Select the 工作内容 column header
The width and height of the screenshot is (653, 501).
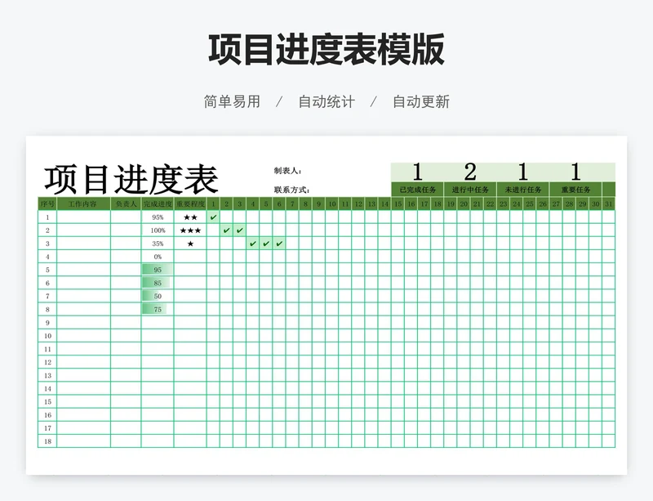click(x=83, y=204)
